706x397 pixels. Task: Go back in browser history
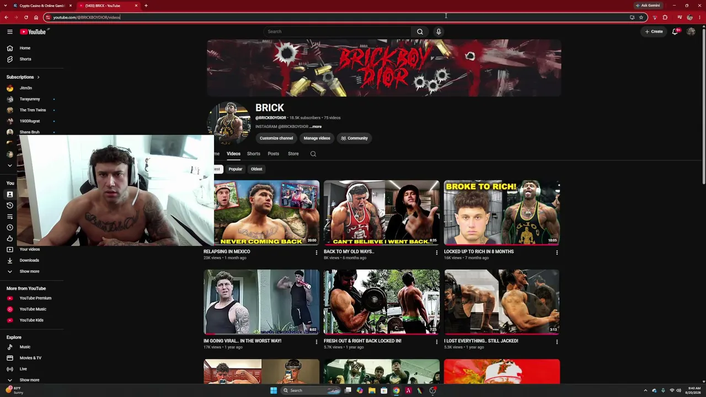click(6, 17)
